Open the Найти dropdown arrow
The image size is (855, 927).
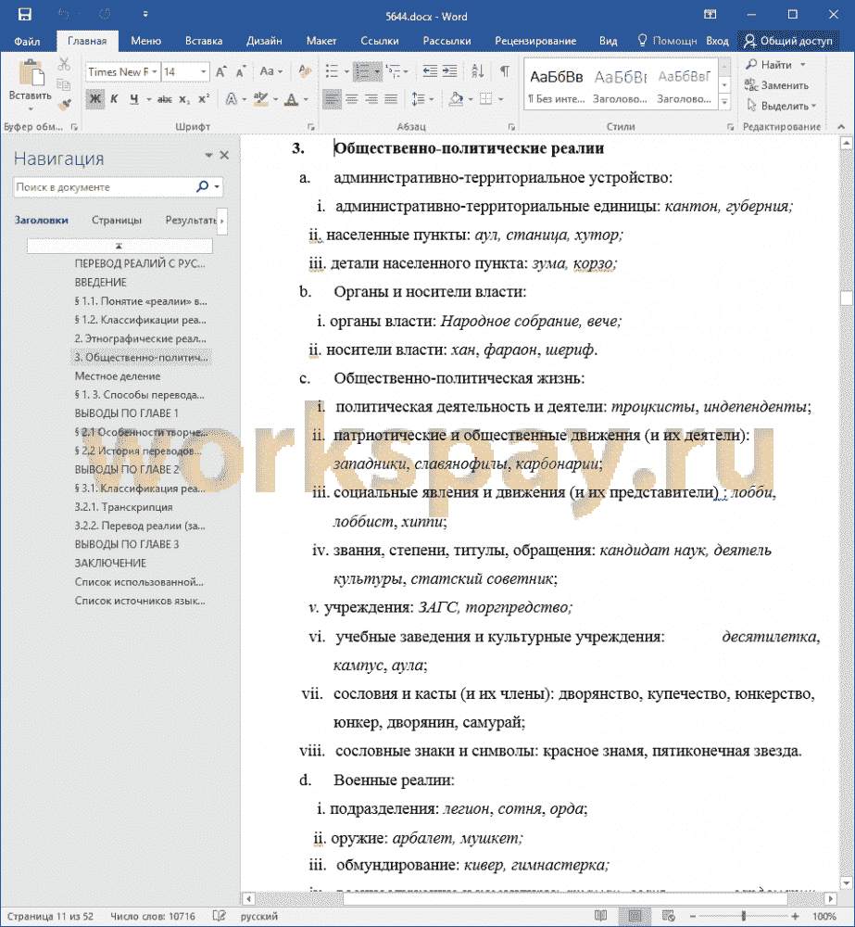(x=803, y=65)
